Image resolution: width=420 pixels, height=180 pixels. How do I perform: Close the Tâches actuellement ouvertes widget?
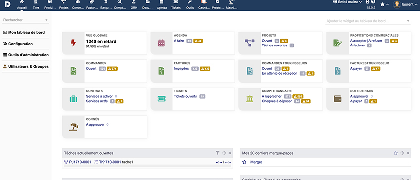pyautogui.click(x=230, y=153)
